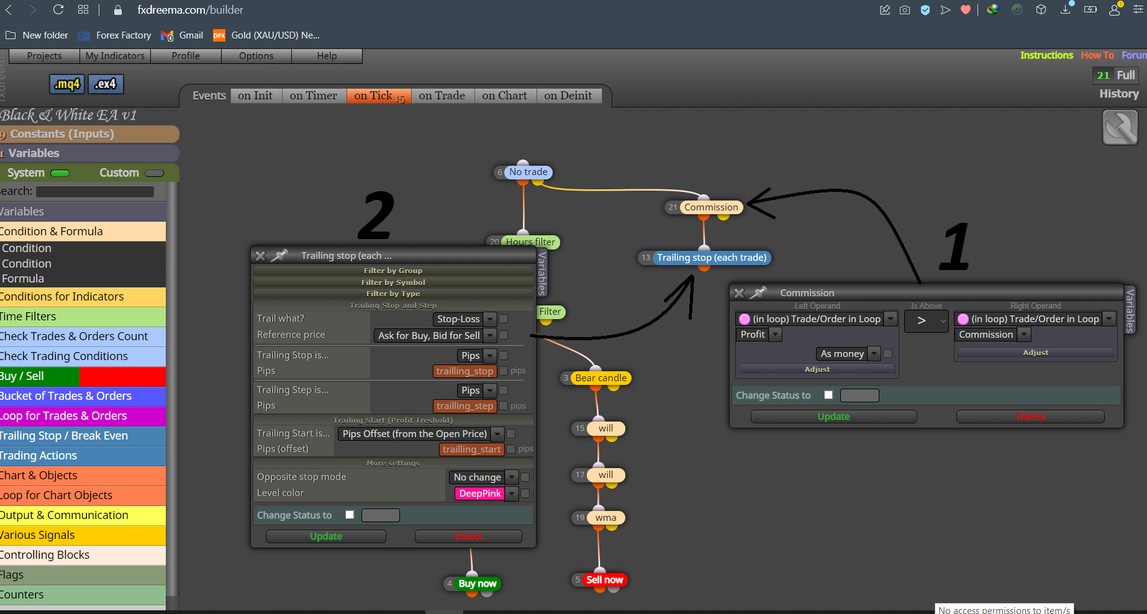Select the Commission block node
The height and width of the screenshot is (614, 1147).
click(711, 207)
